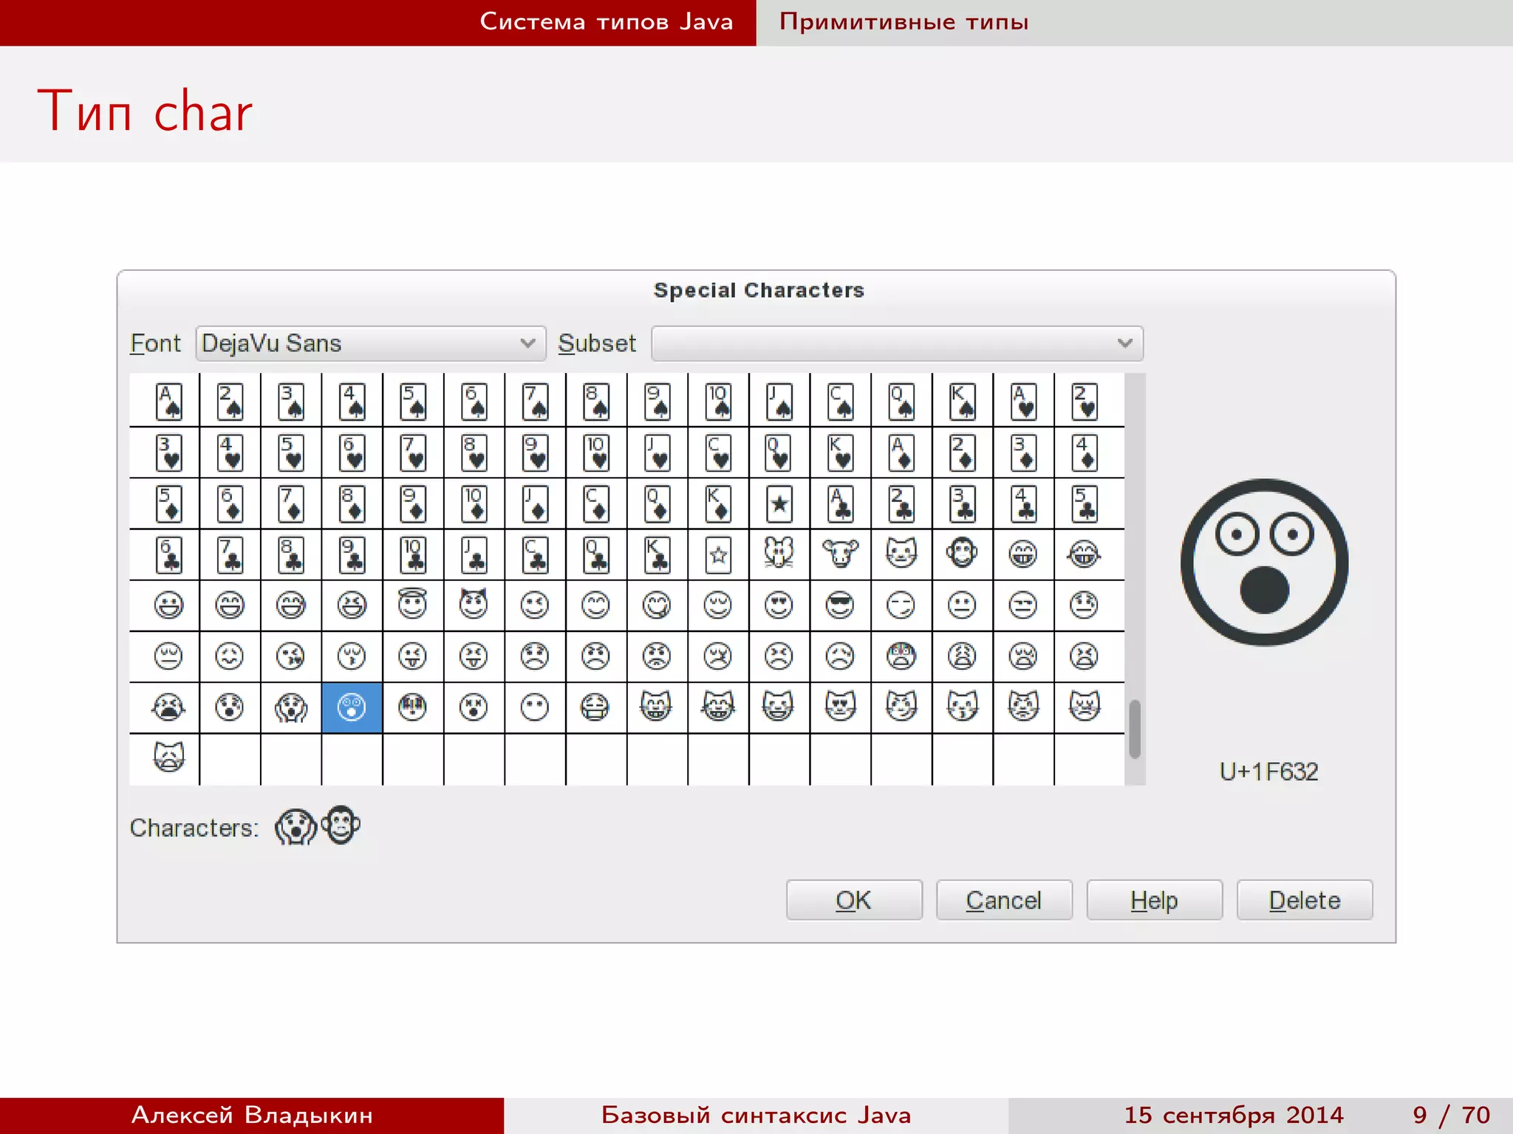Select the cow face character

pos(840,554)
